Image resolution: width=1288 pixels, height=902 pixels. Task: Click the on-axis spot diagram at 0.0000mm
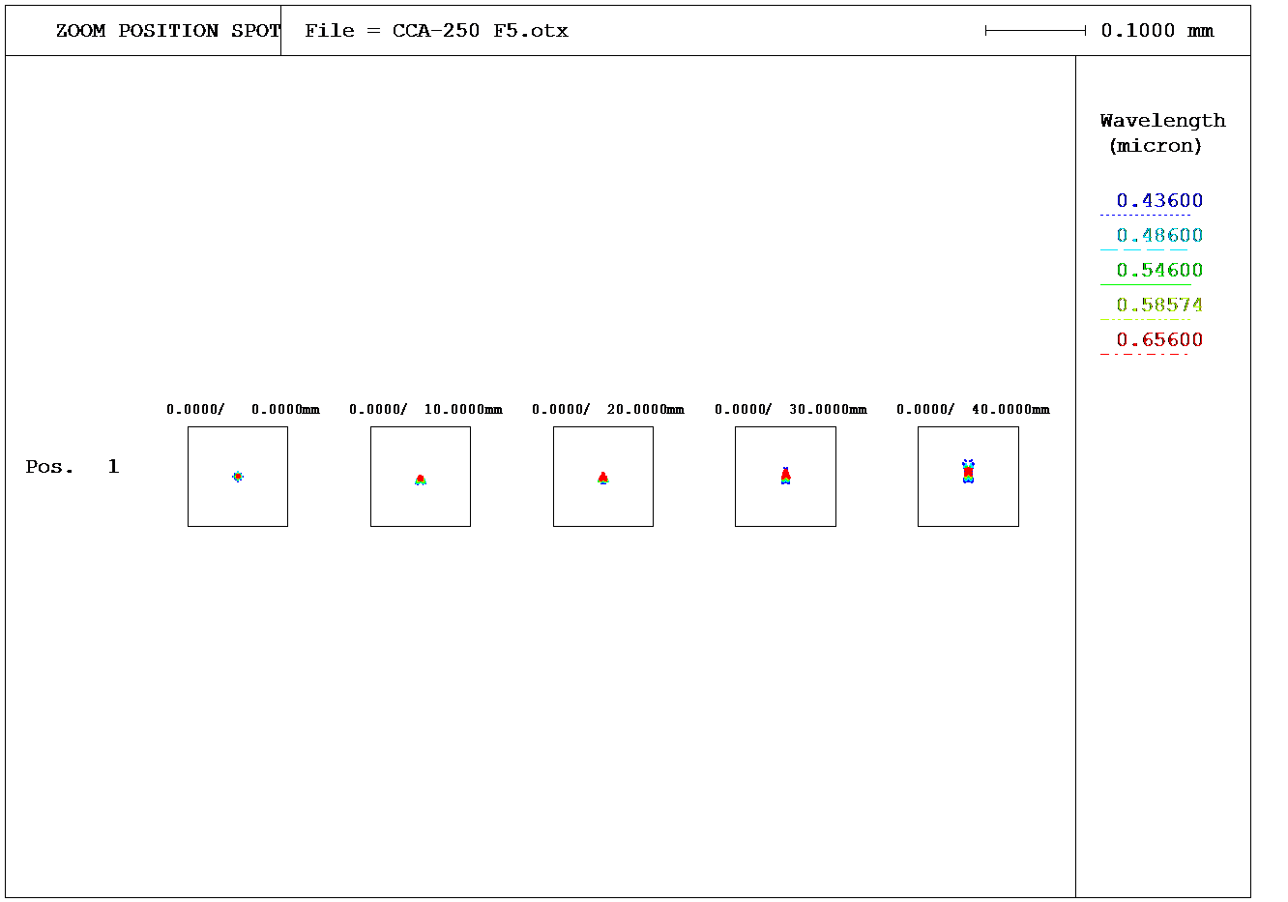click(238, 477)
